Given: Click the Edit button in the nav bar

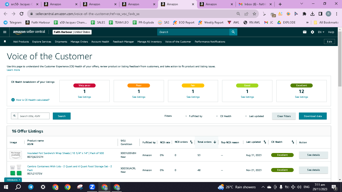Looking at the screenshot, I should (329, 41).
